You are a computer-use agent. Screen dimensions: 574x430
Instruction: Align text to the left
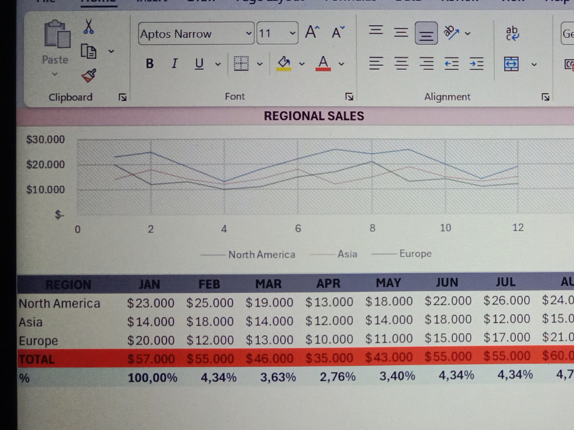pyautogui.click(x=375, y=64)
